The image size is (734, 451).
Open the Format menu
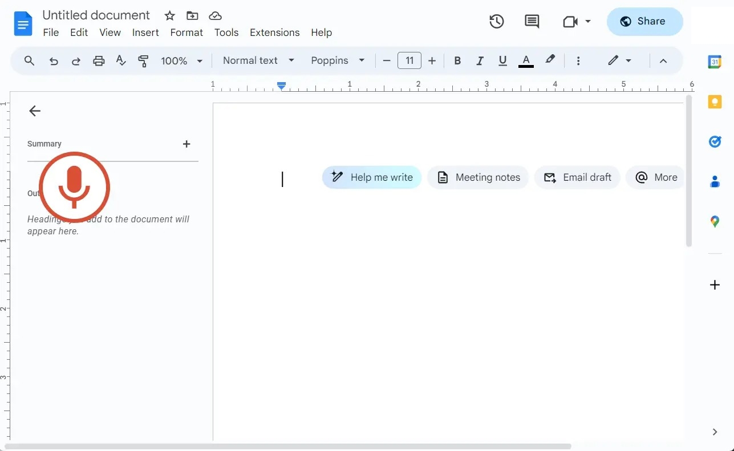click(x=186, y=32)
